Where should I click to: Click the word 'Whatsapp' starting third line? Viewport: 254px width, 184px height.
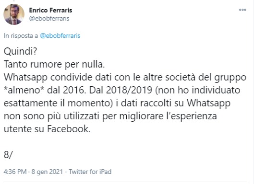pos(25,77)
